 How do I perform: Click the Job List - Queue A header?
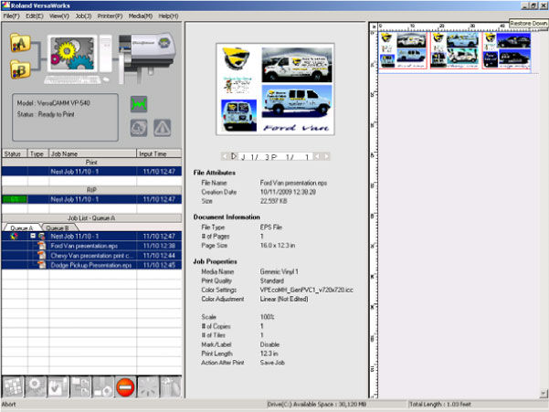91,218
